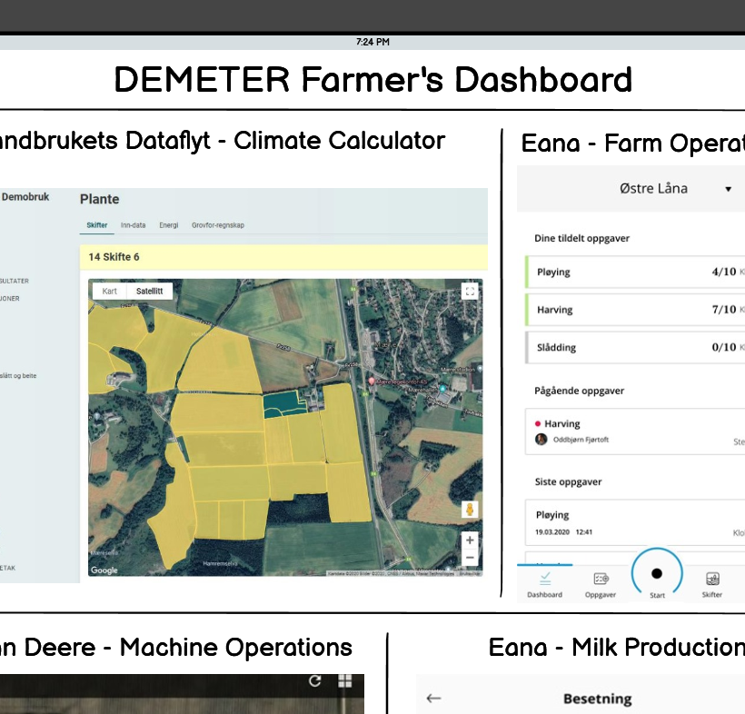Open fullscreen view on the map
This screenshot has width=745, height=714.
pyautogui.click(x=470, y=292)
